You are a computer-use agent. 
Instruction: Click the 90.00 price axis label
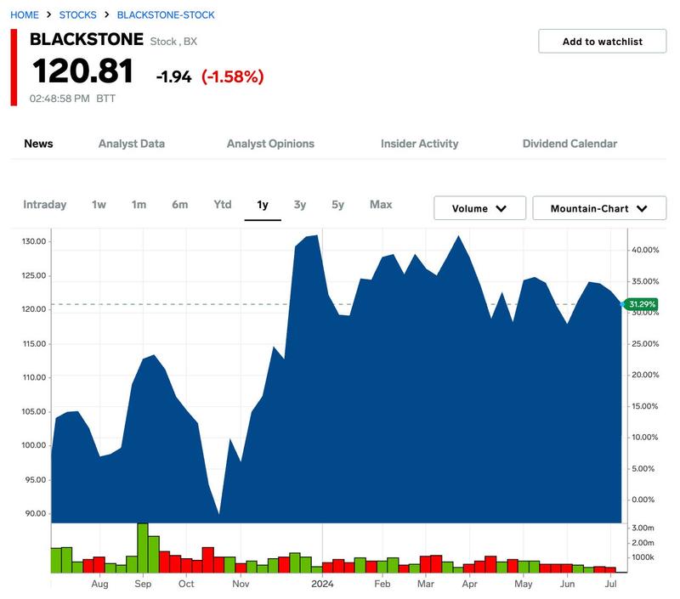click(35, 514)
